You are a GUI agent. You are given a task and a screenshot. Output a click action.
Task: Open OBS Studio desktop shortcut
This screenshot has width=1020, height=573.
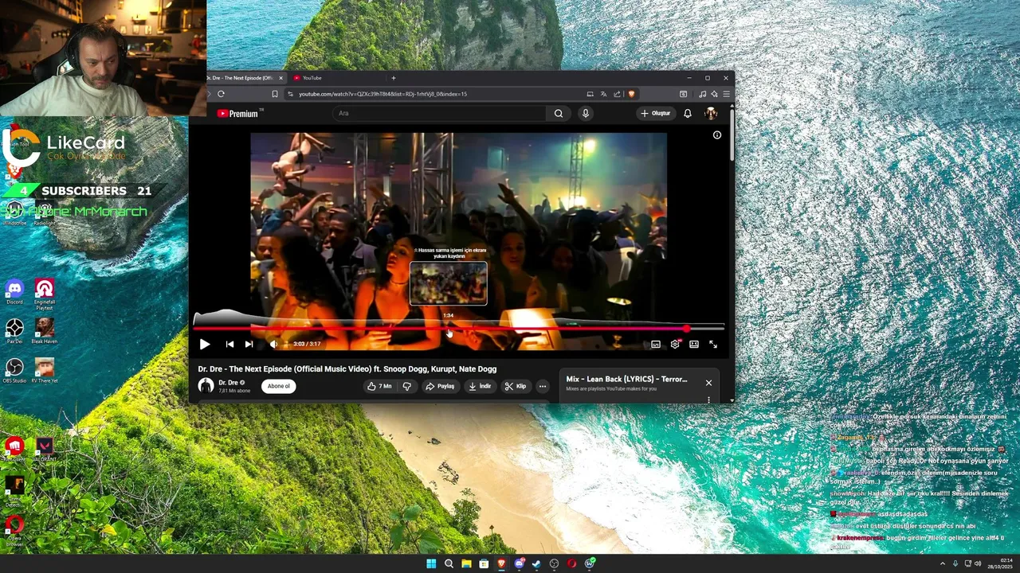pyautogui.click(x=14, y=370)
